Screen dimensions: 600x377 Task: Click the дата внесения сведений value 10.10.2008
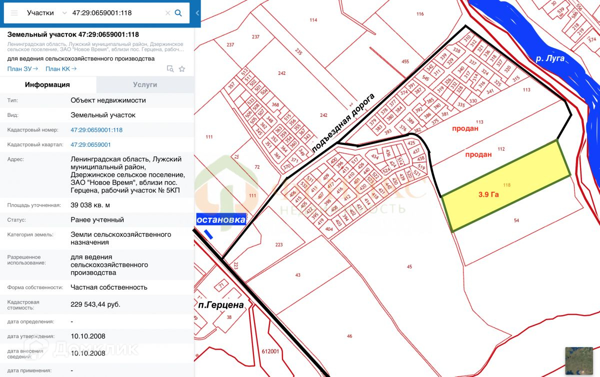88,353
